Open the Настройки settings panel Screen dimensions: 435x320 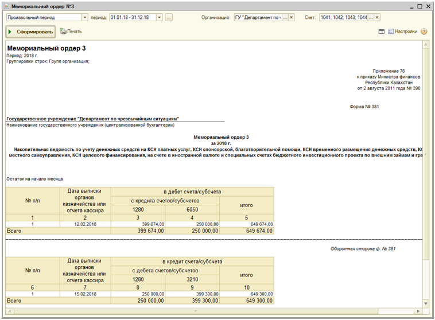pyautogui.click(x=402, y=32)
